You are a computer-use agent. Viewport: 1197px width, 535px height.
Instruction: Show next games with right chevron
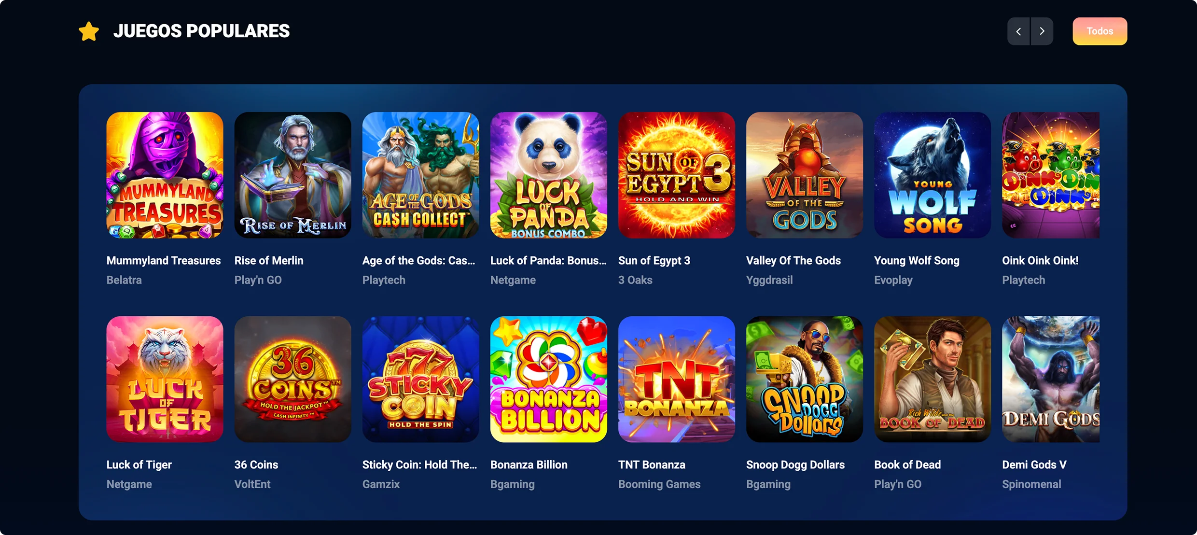[x=1042, y=31]
